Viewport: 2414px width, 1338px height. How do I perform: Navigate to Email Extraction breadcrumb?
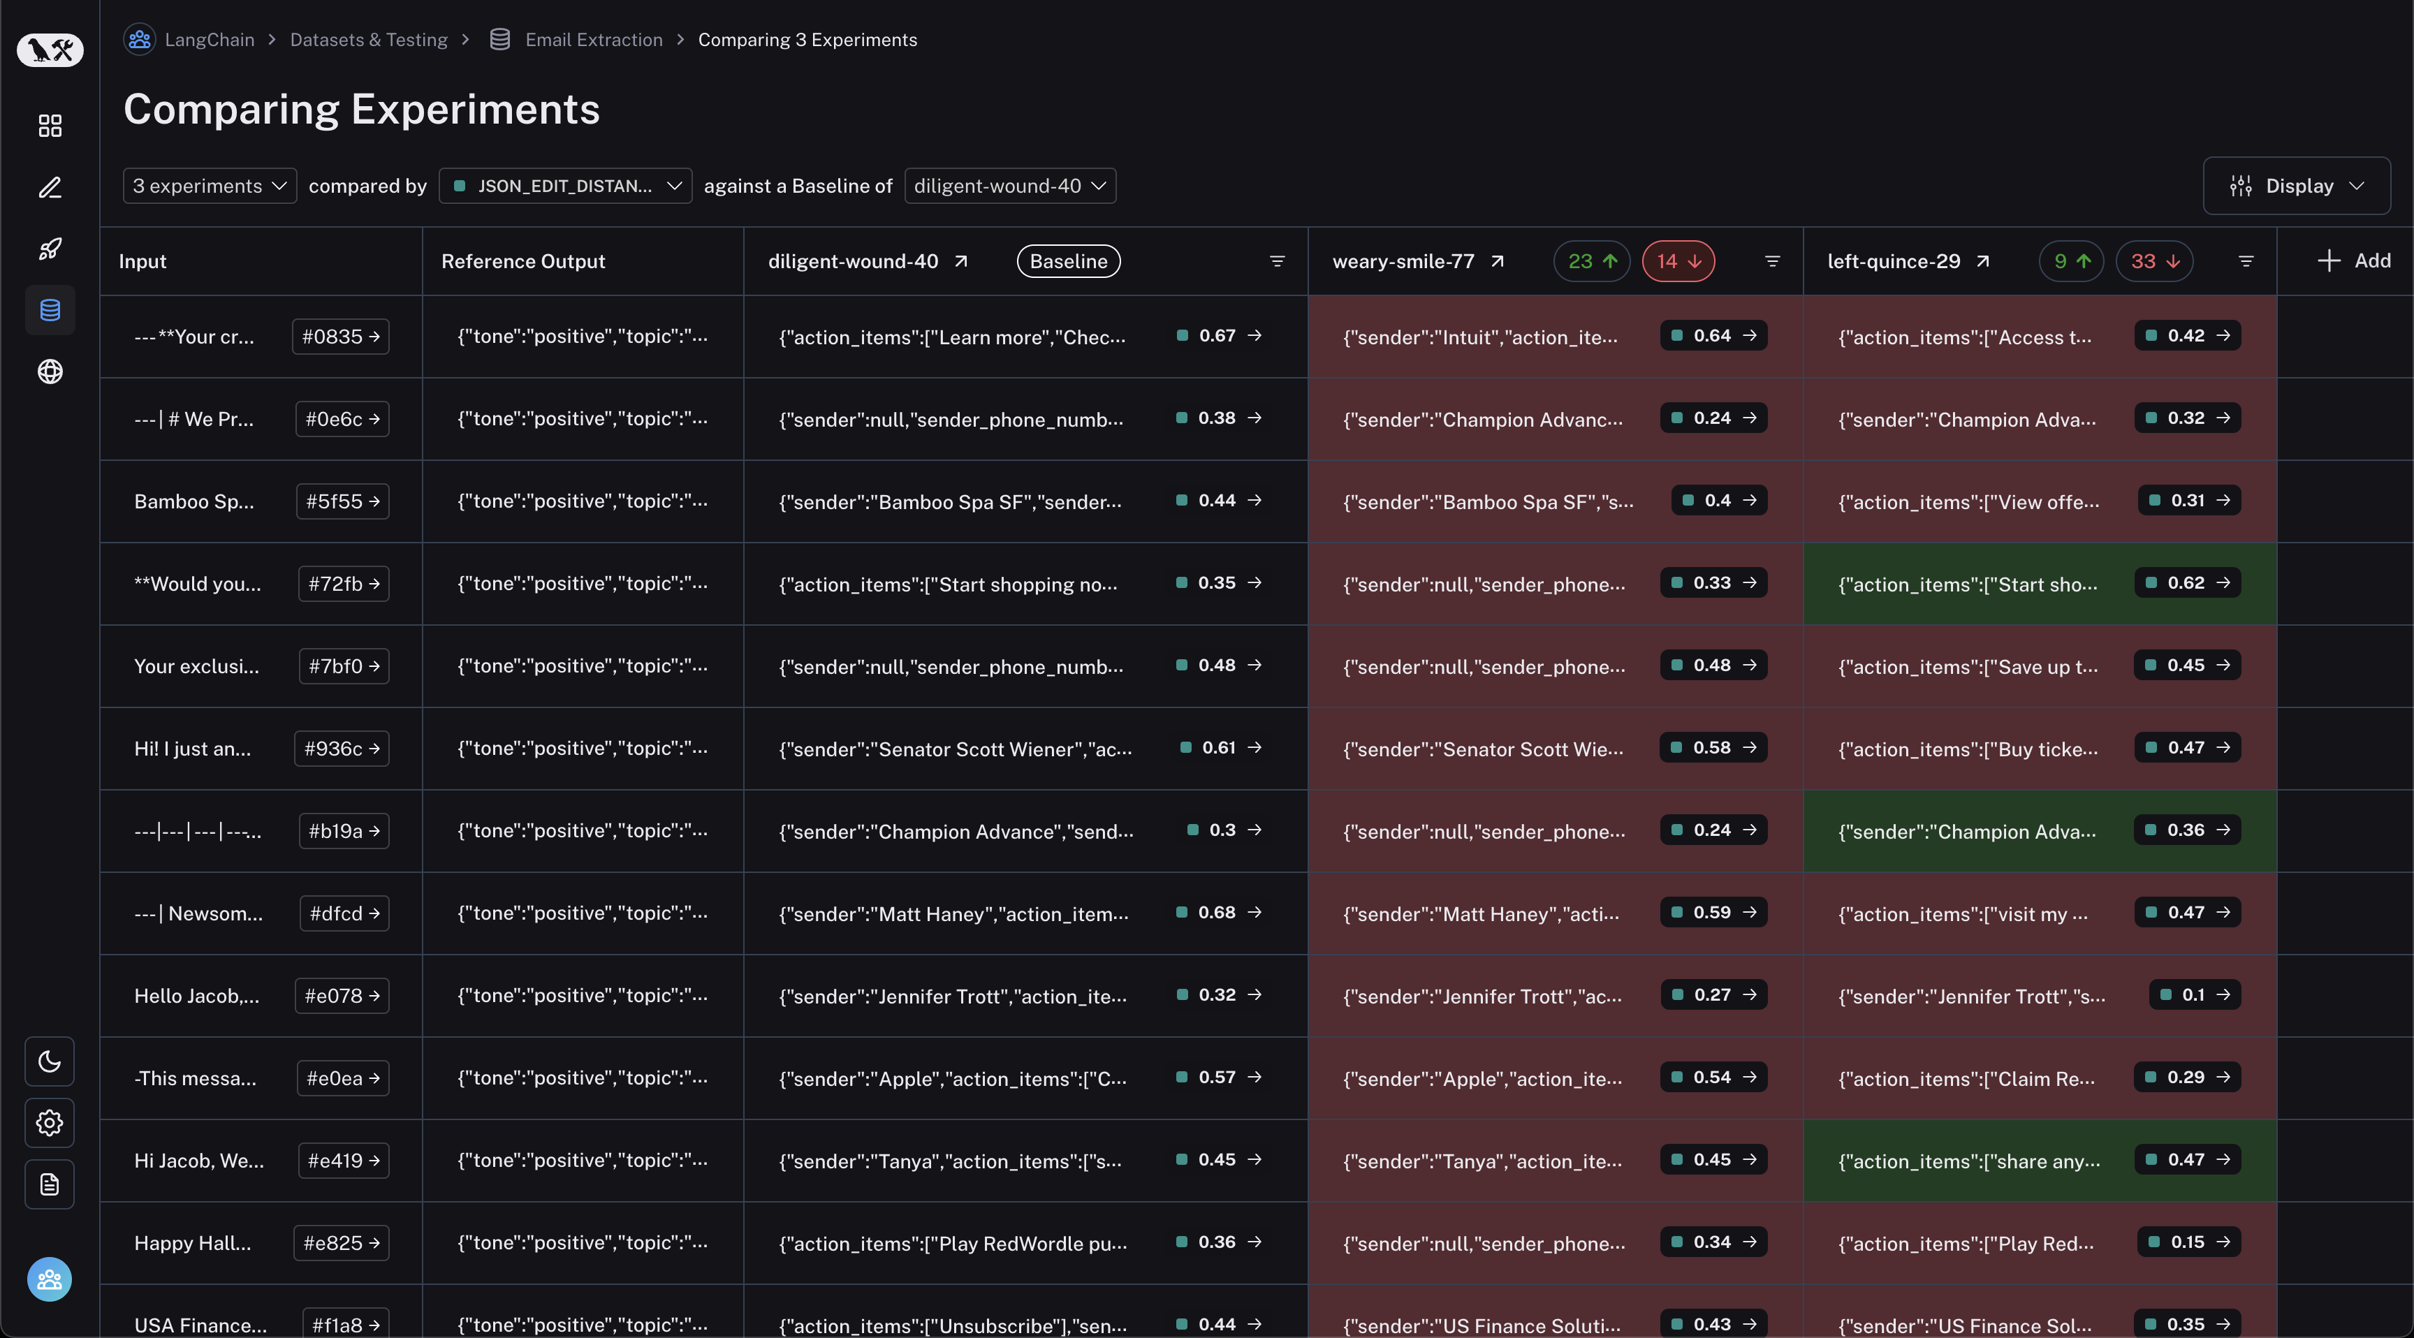pos(593,39)
